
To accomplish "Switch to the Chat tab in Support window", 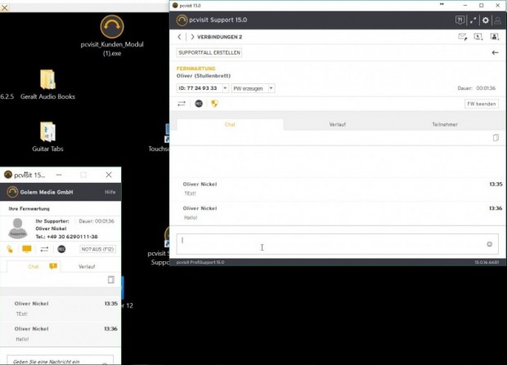I will (231, 124).
